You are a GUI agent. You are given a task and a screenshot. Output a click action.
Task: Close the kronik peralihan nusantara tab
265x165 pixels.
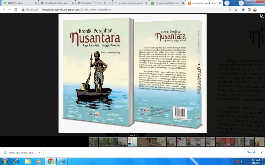146,3
